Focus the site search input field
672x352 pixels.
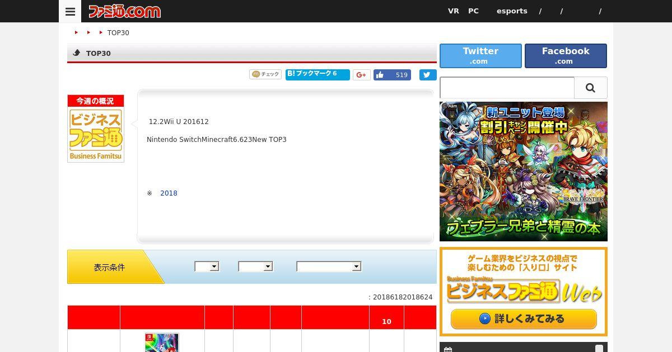(507, 88)
